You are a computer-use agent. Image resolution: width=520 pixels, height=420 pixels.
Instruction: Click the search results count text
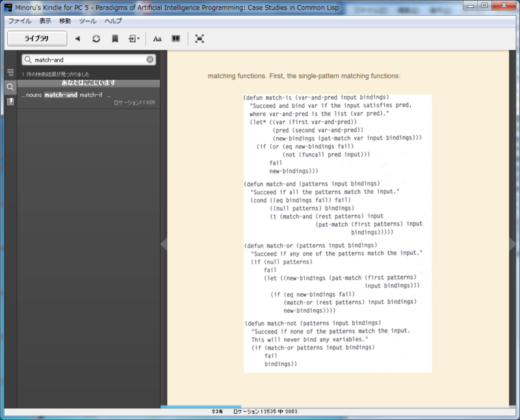click(55, 74)
